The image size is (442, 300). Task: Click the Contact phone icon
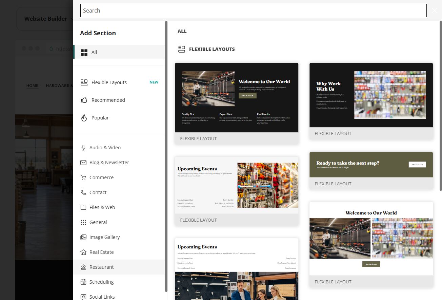coord(83,192)
